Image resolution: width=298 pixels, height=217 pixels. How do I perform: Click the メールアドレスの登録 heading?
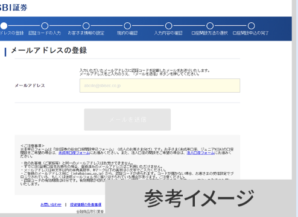pos(49,51)
